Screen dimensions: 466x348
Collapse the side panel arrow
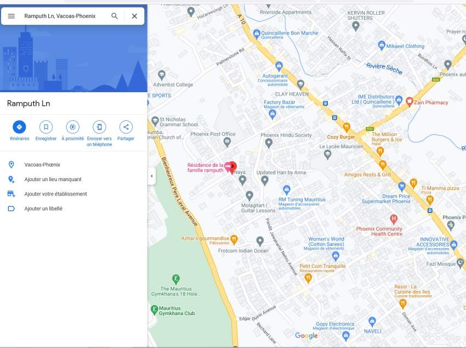152,176
